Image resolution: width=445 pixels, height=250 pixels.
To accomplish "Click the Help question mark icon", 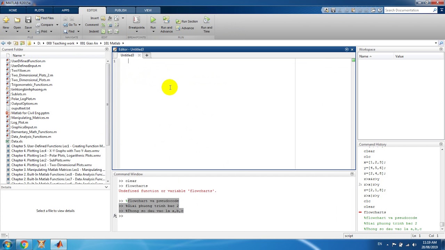I will 380,10.
